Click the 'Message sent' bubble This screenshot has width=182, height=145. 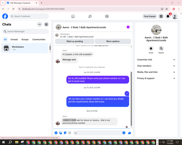[69, 60]
